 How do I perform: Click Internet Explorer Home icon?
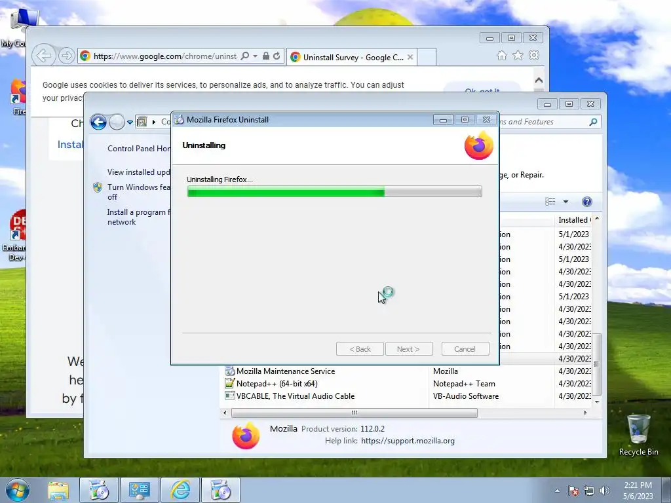click(x=501, y=56)
